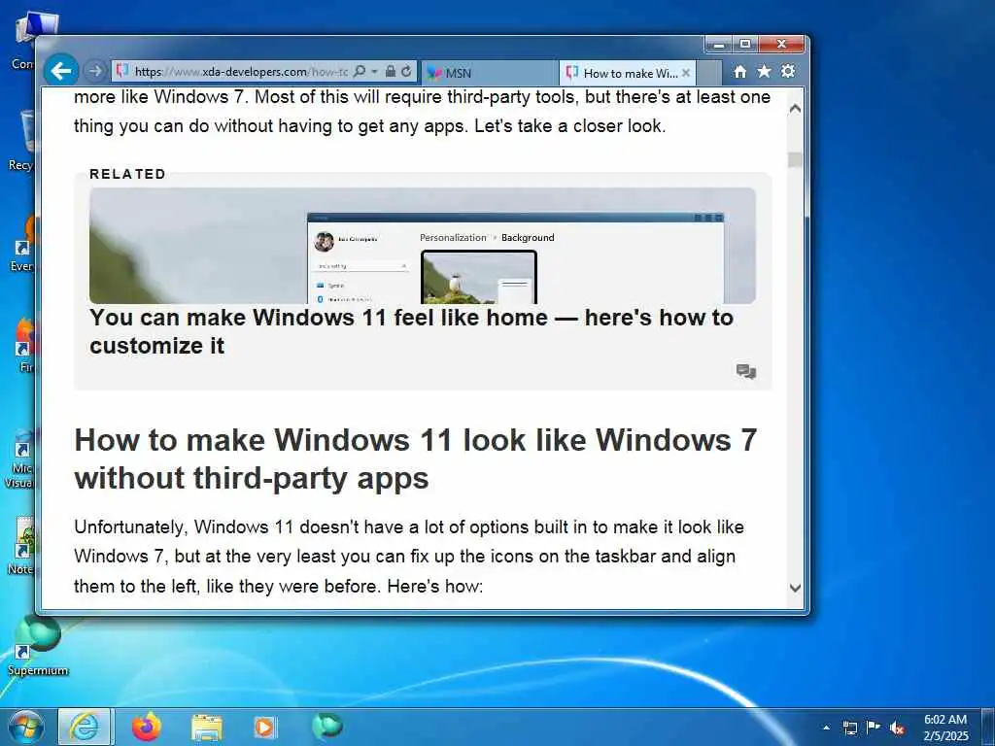
Task: Open 'You can make Windows 11 feel like home' link
Action: click(x=411, y=331)
